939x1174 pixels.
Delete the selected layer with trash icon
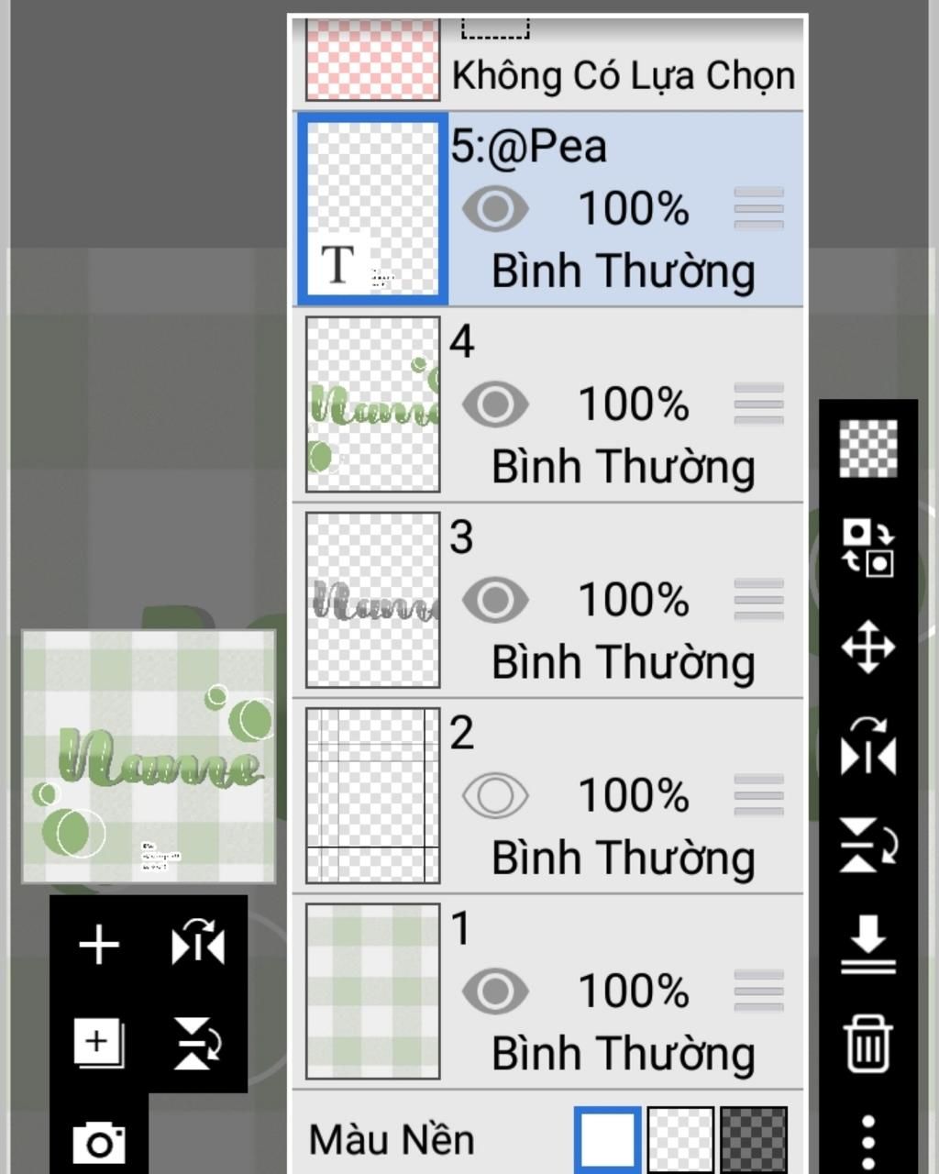(867, 1043)
